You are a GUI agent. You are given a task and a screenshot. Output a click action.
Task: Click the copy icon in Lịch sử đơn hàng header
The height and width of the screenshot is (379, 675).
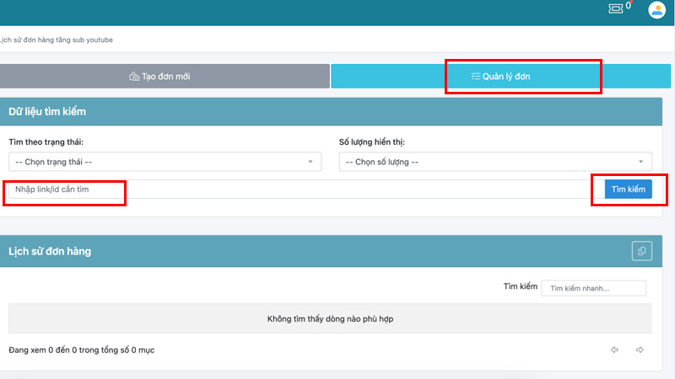[642, 251]
